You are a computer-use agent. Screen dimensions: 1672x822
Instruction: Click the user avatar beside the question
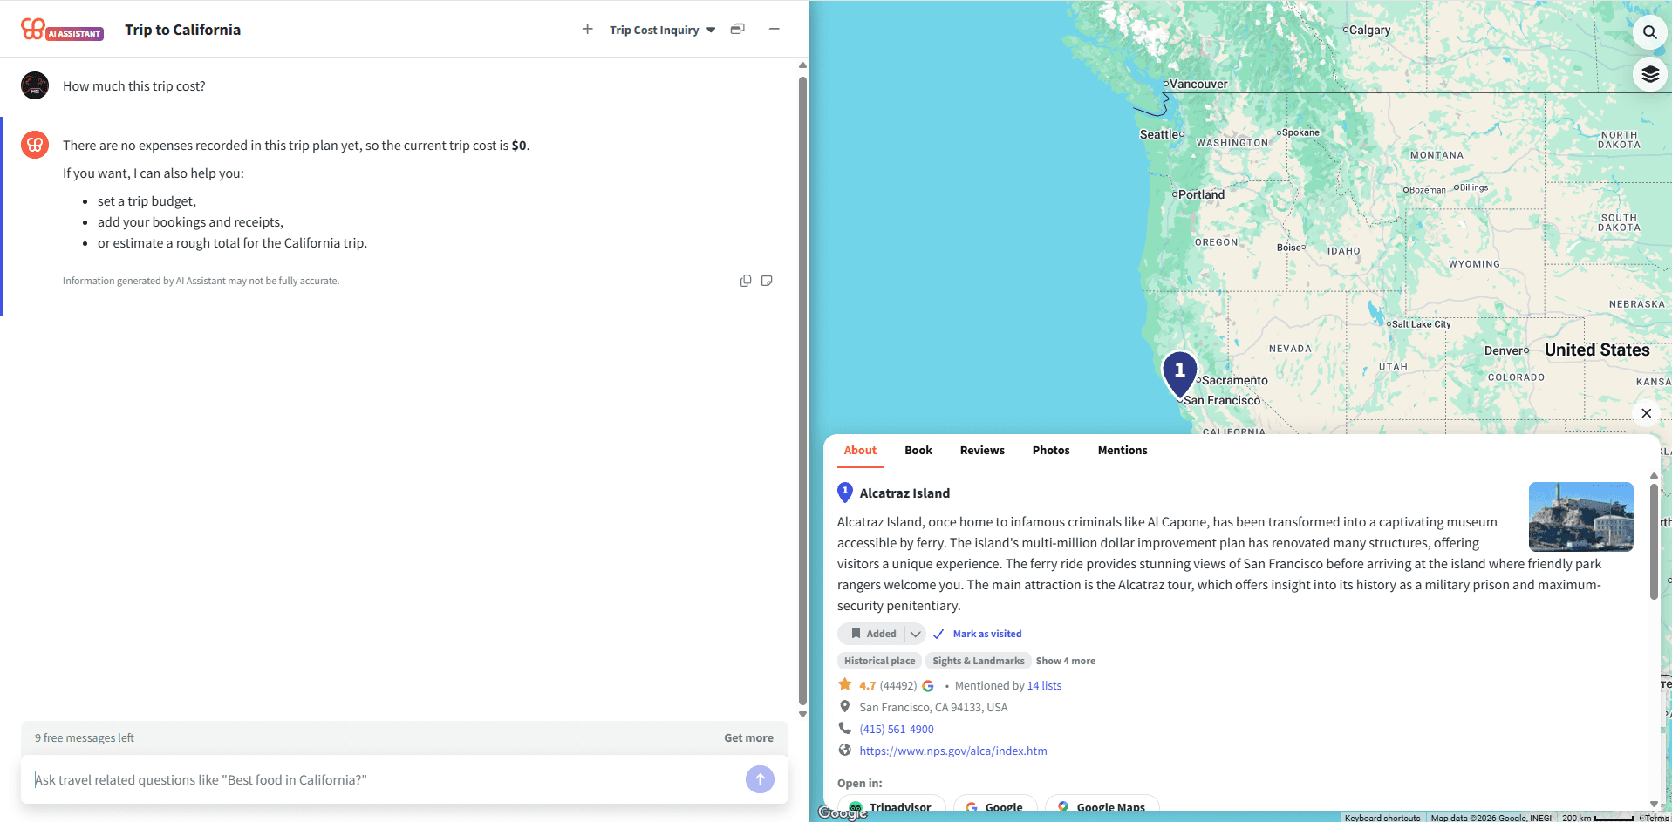click(x=35, y=85)
